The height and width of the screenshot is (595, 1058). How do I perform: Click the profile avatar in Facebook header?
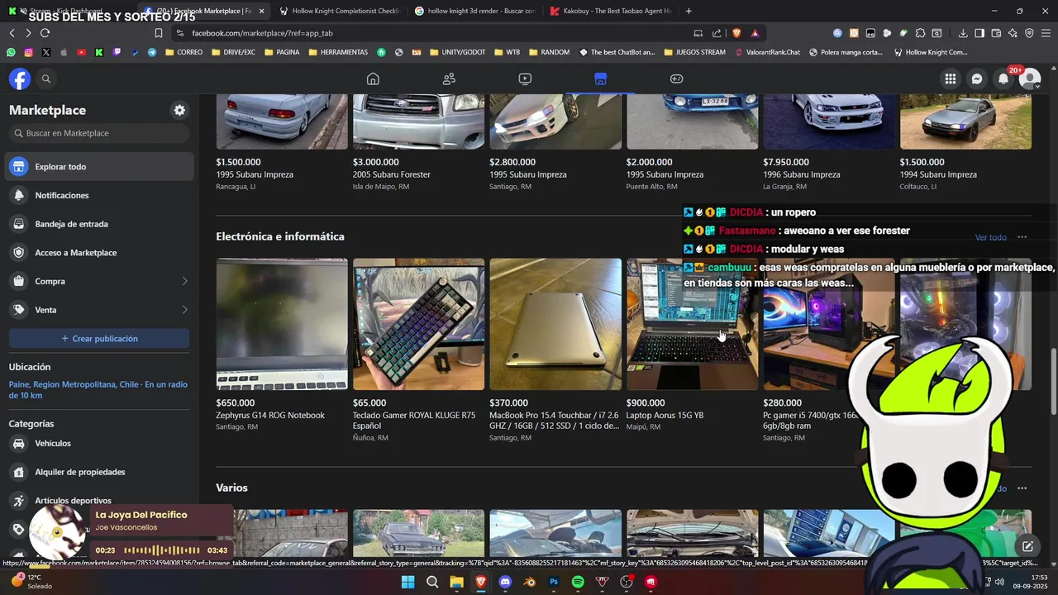click(1030, 79)
